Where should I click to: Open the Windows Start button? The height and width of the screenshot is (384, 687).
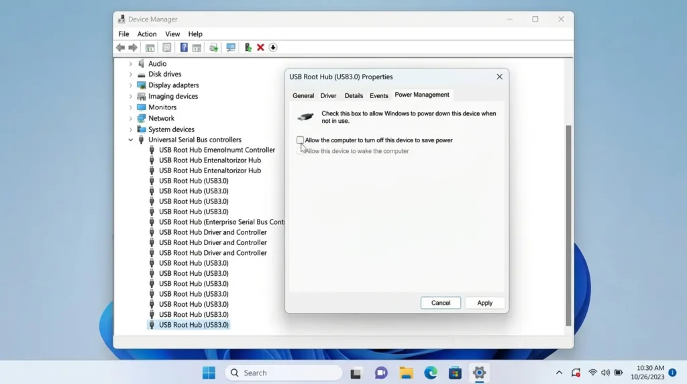click(209, 373)
